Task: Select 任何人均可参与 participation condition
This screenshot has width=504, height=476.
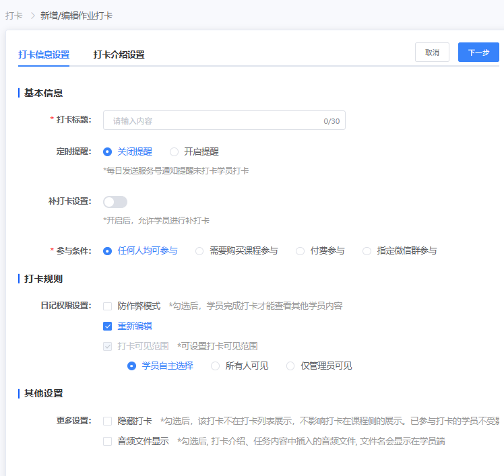Action: [x=107, y=251]
